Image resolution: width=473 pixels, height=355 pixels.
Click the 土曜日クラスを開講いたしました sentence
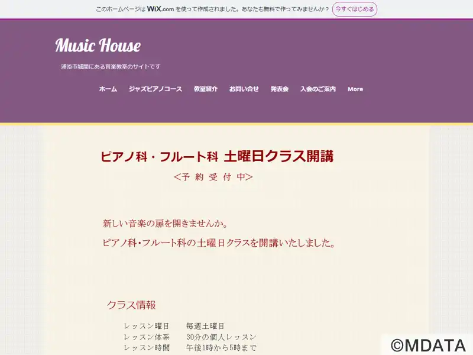point(219,243)
